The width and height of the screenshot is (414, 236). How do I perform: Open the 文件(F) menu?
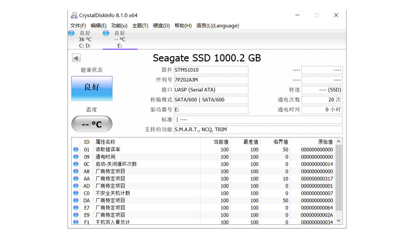click(78, 26)
